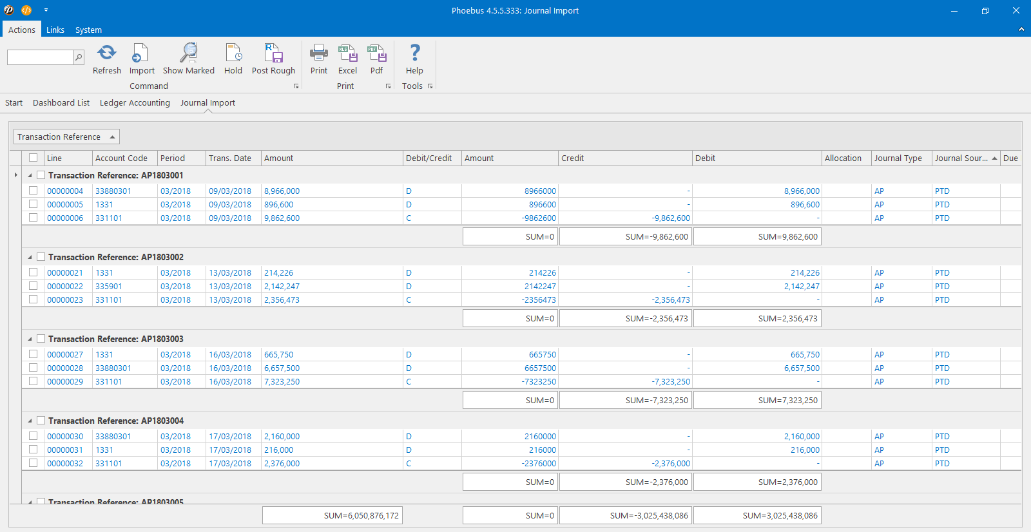Viewport: 1031px width, 532px height.
Task: Open the Links ribbon tab
Action: [x=55, y=30]
